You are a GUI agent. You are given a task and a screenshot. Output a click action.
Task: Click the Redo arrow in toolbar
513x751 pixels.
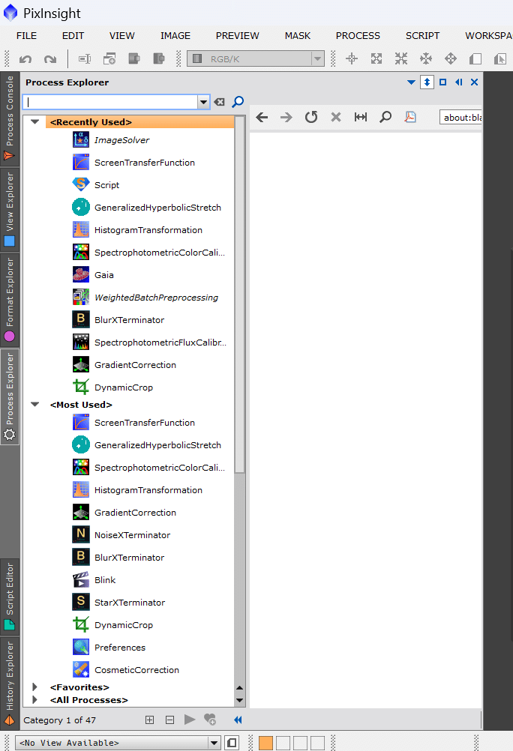click(49, 59)
